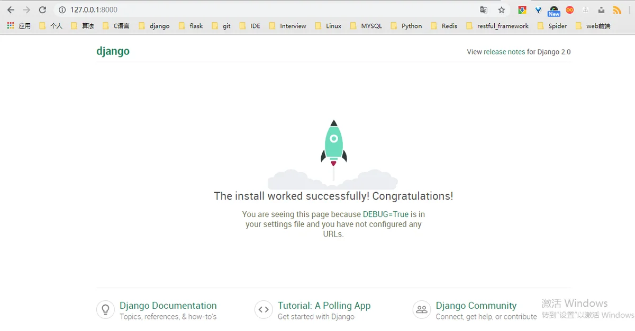Open the Linux bookmark folder
The height and width of the screenshot is (331, 635).
[328, 26]
